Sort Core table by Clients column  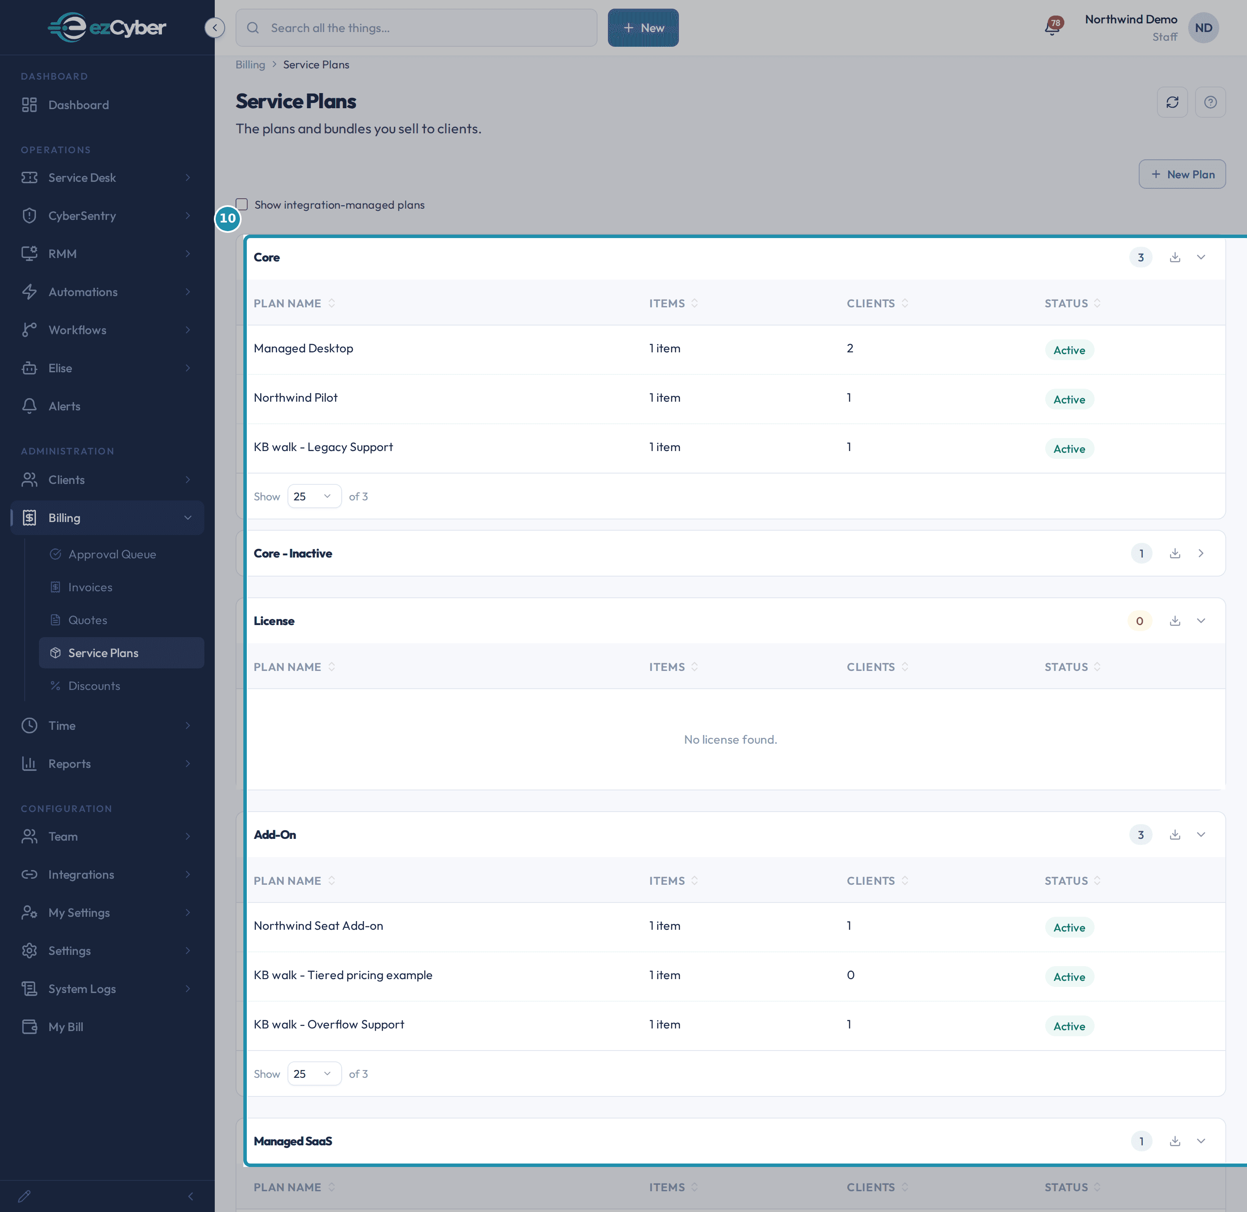(877, 303)
